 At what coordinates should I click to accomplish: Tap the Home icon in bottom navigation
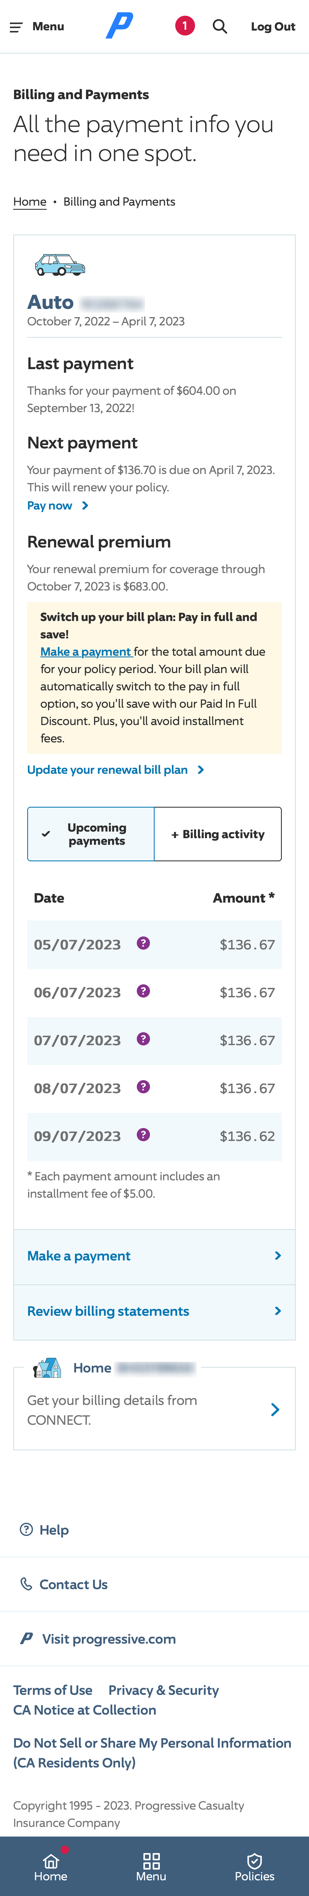click(51, 1867)
